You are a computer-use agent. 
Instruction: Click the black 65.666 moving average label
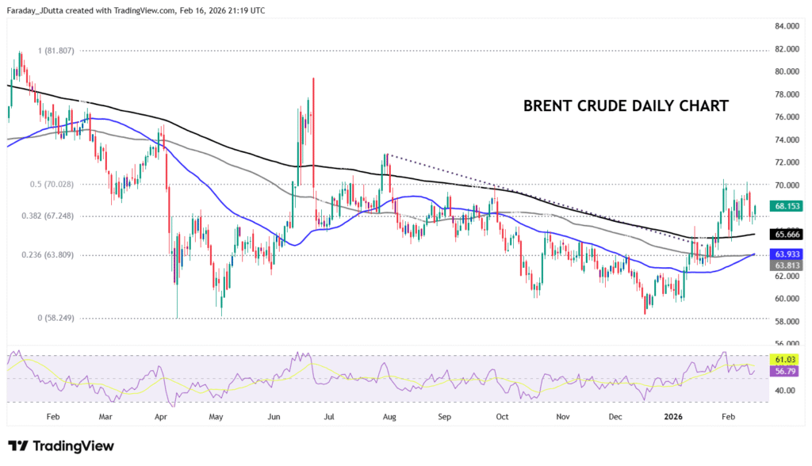point(786,235)
